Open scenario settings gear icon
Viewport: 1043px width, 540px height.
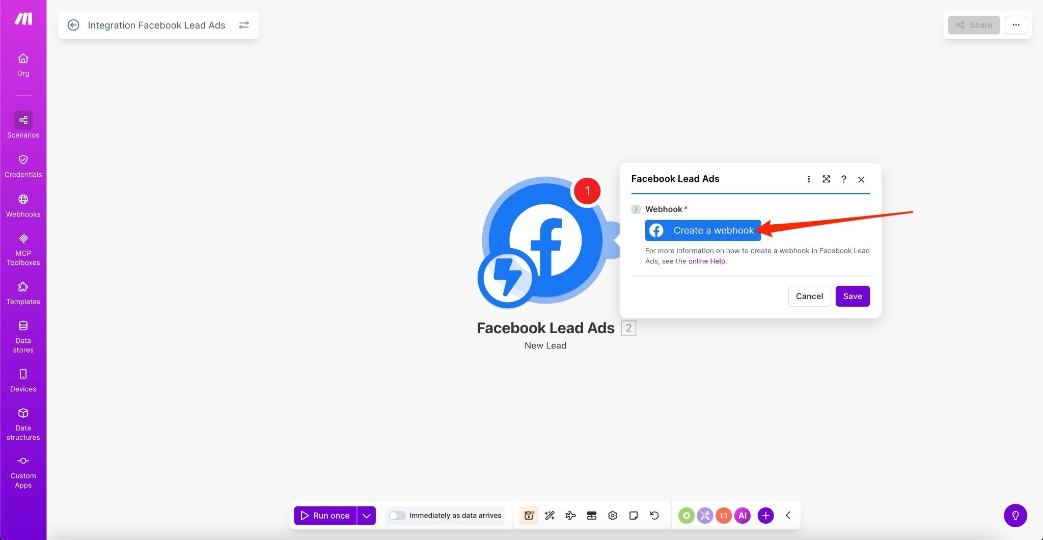(x=613, y=516)
